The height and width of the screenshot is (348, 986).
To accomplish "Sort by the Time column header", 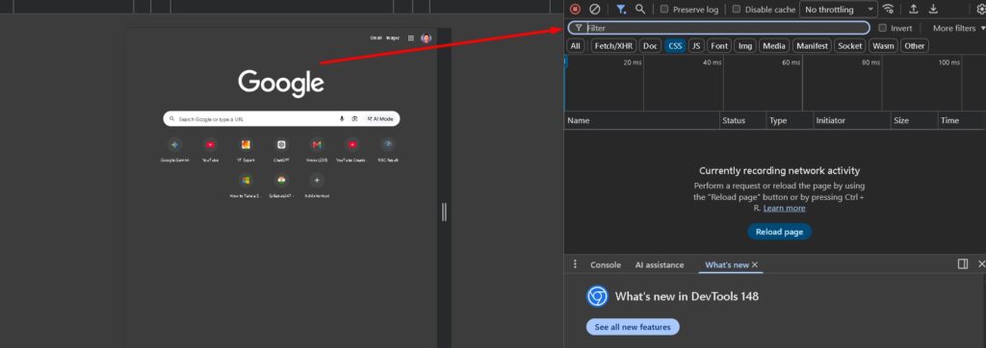I will (x=961, y=120).
